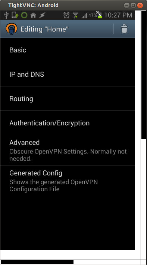Open Authentication/Encryption settings

[x=68, y=123]
